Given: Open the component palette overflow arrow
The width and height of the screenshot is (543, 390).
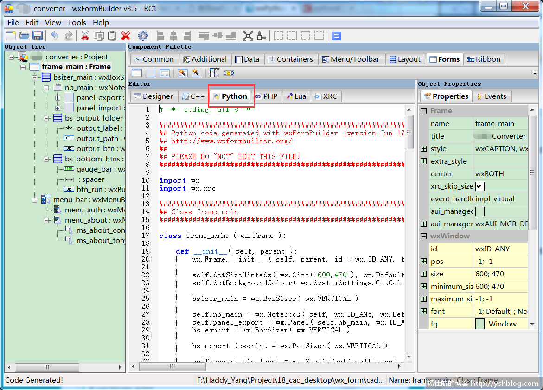Looking at the screenshot, I should coord(535,73).
